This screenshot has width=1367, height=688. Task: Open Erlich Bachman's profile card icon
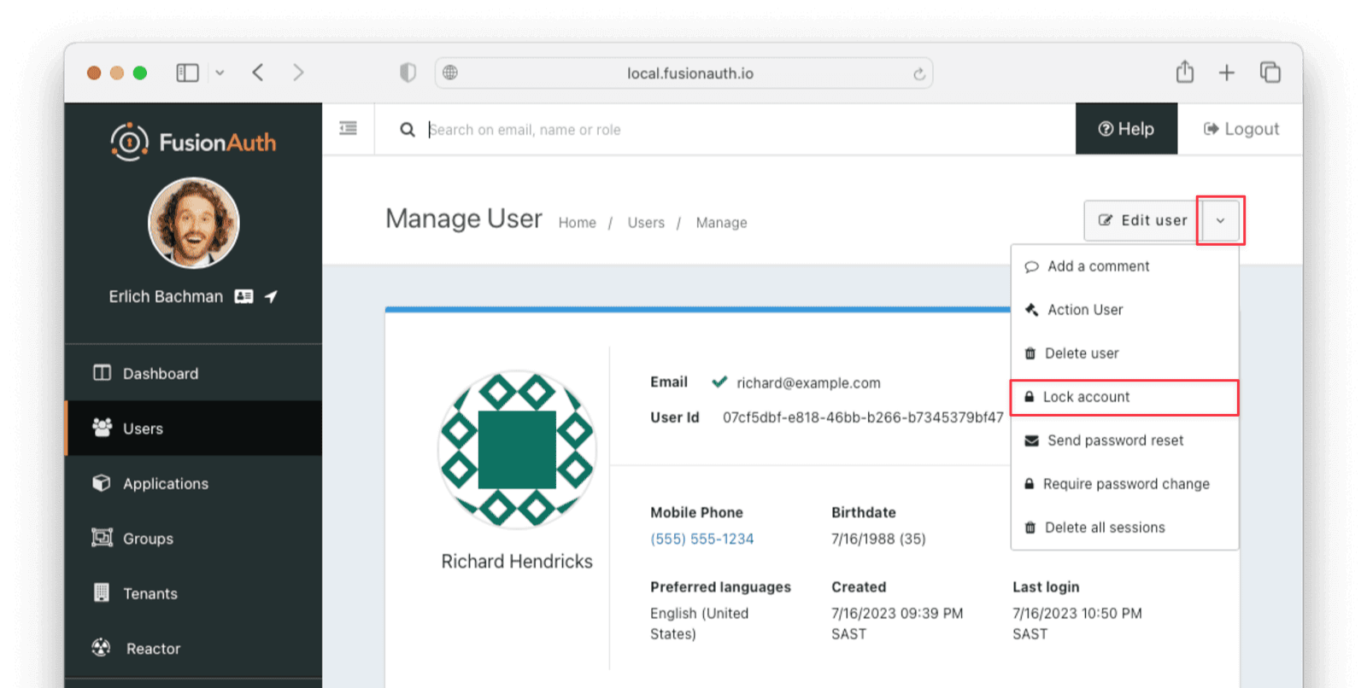(x=243, y=296)
